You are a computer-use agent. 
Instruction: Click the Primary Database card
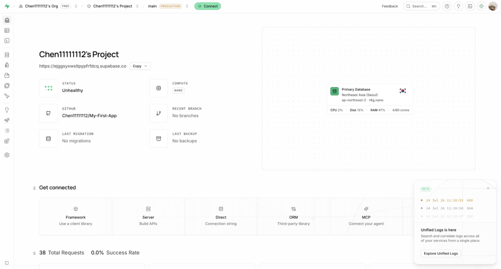[370, 99]
